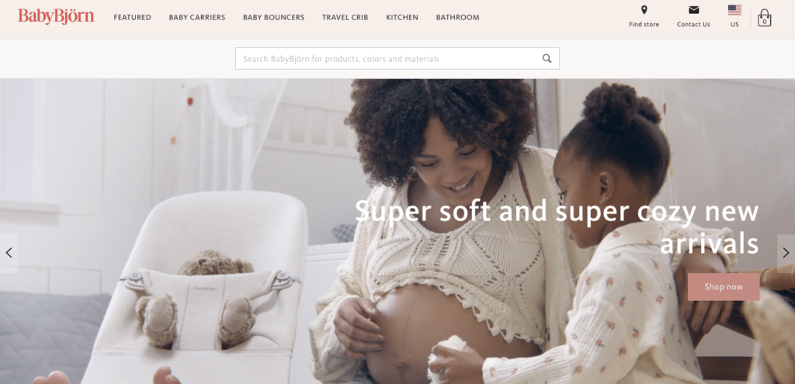795x384 pixels.
Task: Open the shopping bag cart icon
Action: click(x=764, y=18)
